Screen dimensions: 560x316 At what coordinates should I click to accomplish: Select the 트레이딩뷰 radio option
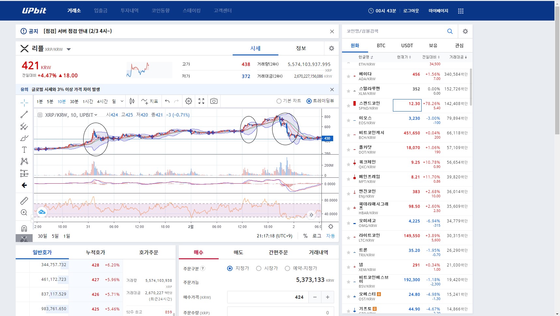click(309, 101)
